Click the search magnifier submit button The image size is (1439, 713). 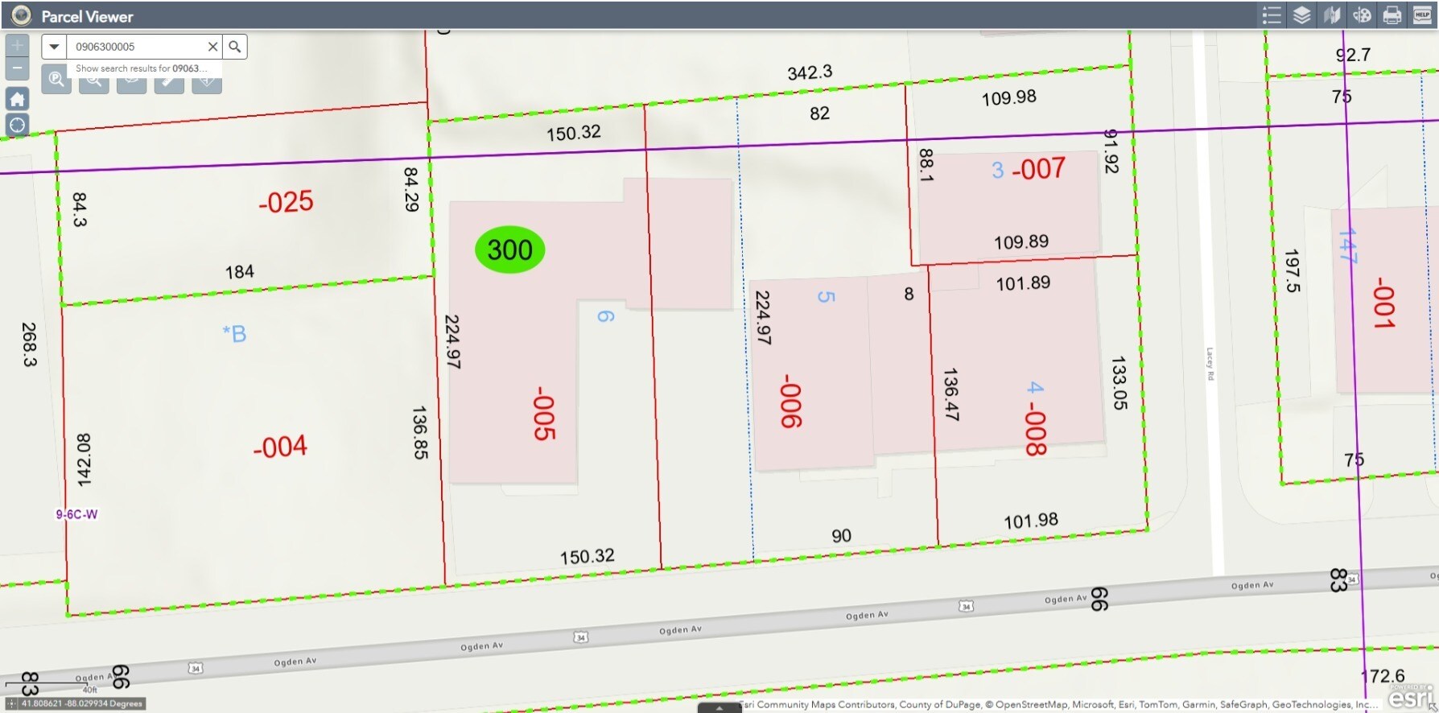pyautogui.click(x=234, y=47)
